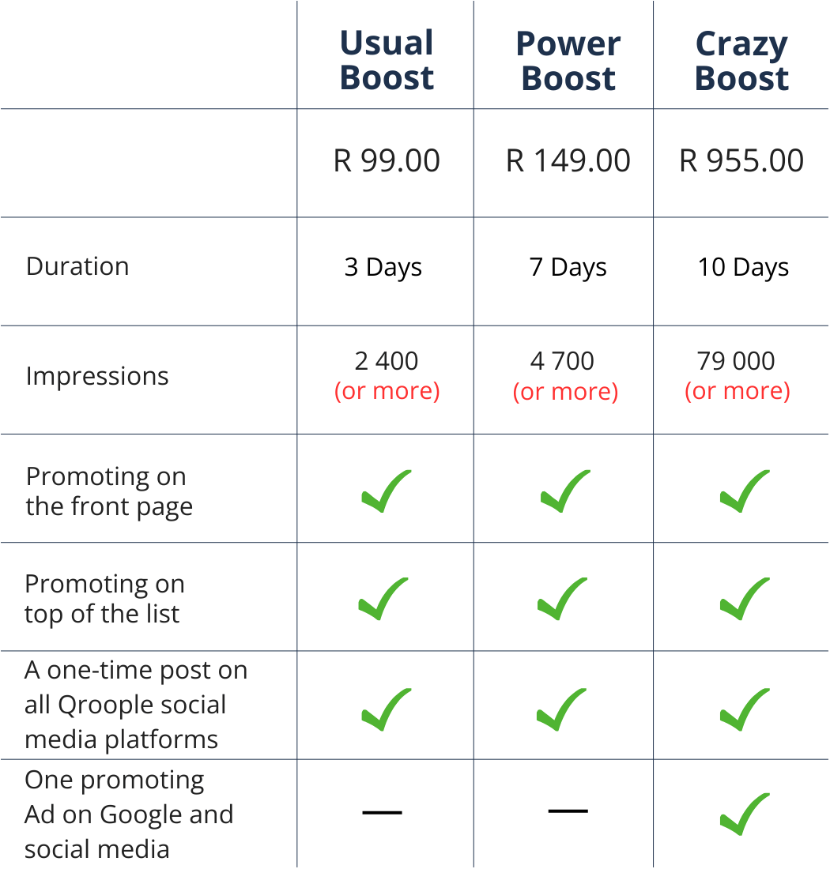Click the 7 Days duration cell
The height and width of the screenshot is (869, 830).
568,267
